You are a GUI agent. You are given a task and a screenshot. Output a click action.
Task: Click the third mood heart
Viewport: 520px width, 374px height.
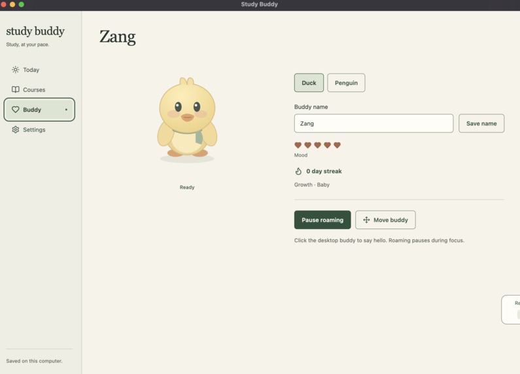317,145
